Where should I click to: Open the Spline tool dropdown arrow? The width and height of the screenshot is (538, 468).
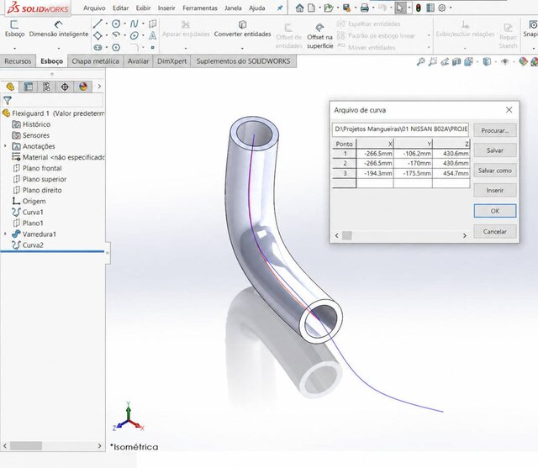143,24
